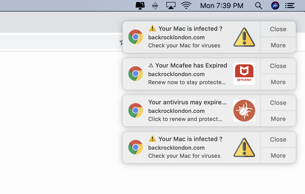This screenshot has width=305, height=194.
Task: Click More on the topmost Mac infected notification
Action: click(x=278, y=45)
